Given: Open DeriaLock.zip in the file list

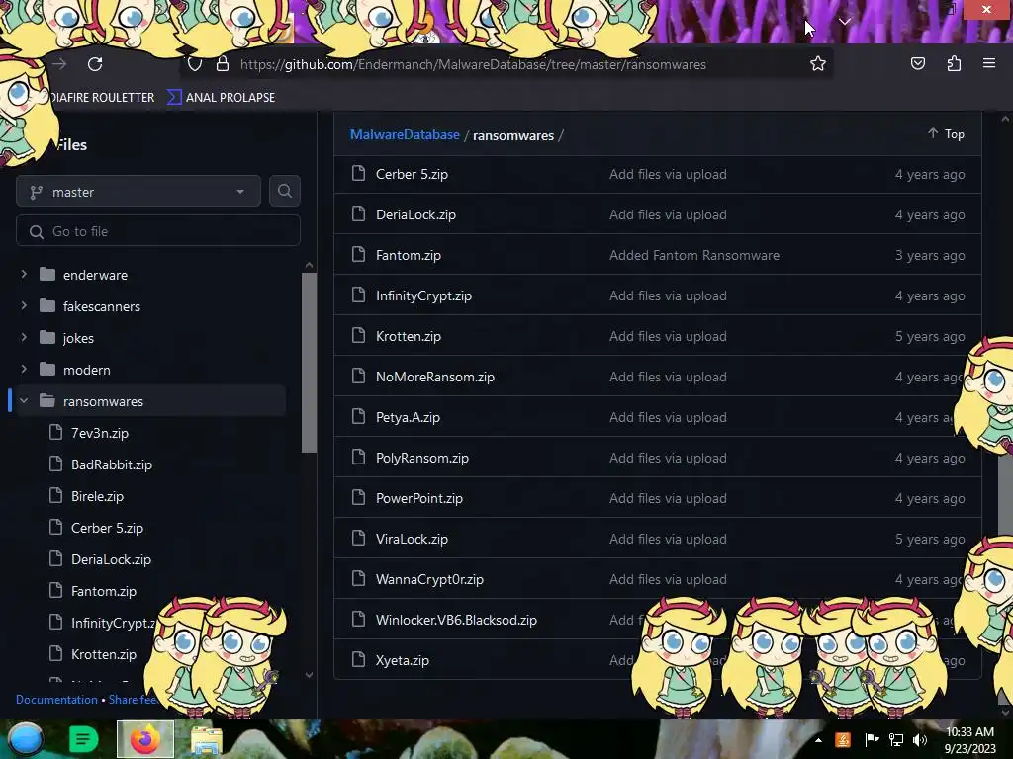Looking at the screenshot, I should point(415,214).
